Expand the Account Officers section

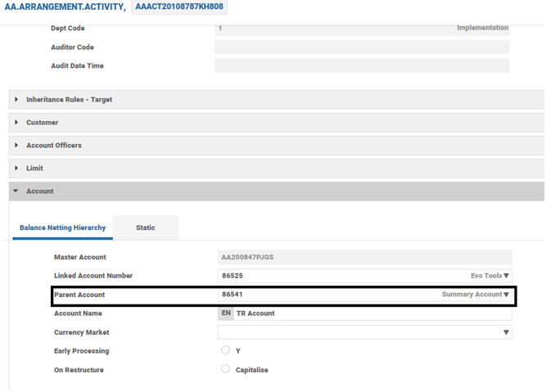(53, 146)
